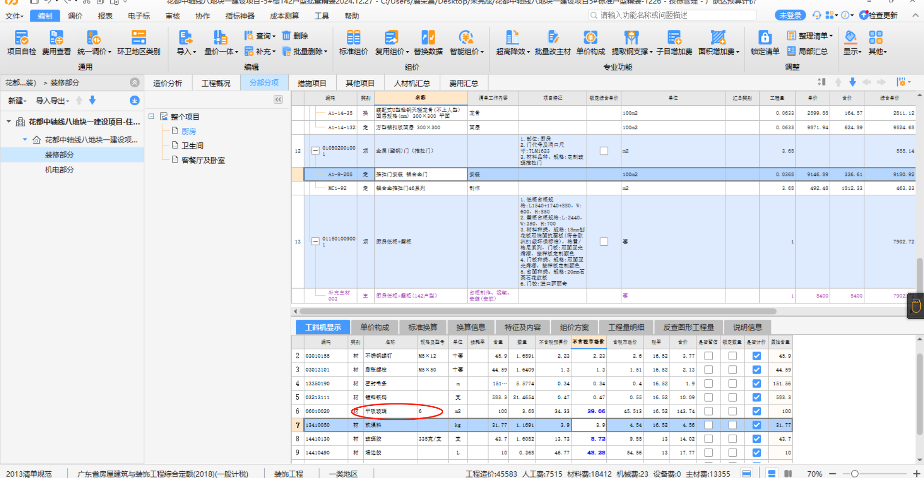Click the minus zoom-out button
924x478 pixels.
pos(833,474)
